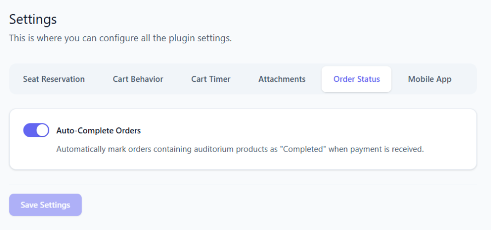Switch to the Cart Behavior tab
This screenshot has width=491, height=230.
point(138,79)
